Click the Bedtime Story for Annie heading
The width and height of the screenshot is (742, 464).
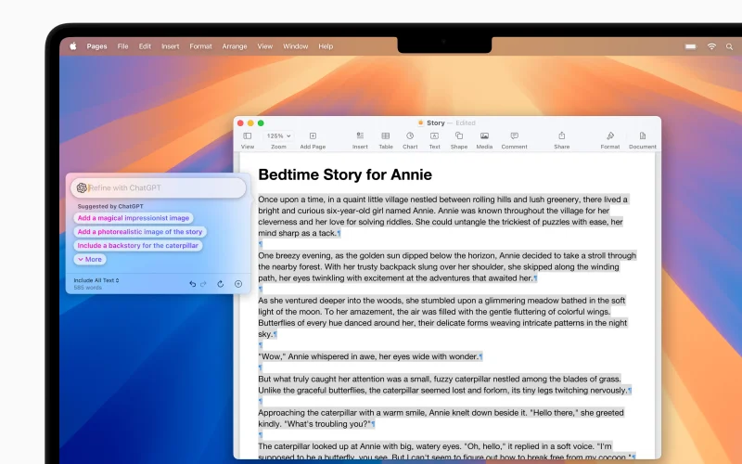tap(345, 174)
